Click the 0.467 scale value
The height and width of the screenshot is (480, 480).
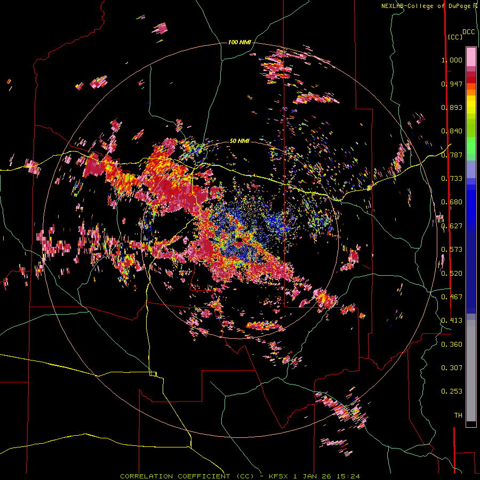[x=452, y=297]
